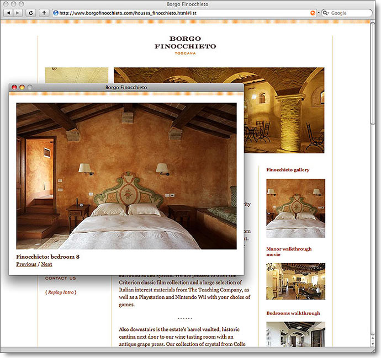Open the Contact Us page link
This screenshot has height=358, width=381.
(61, 278)
